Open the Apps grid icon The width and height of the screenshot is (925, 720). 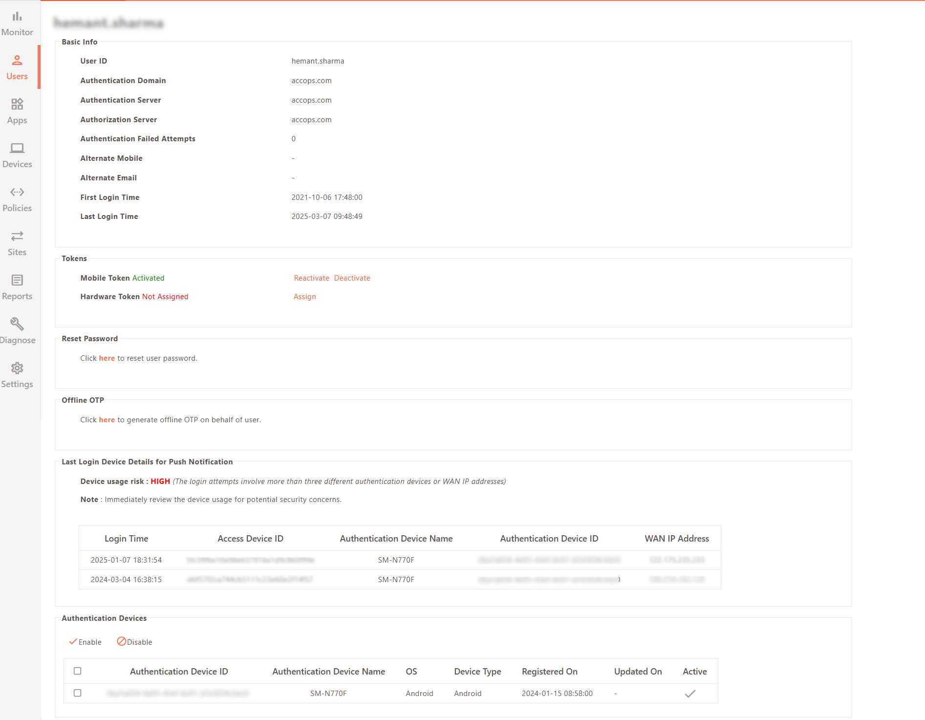[17, 104]
